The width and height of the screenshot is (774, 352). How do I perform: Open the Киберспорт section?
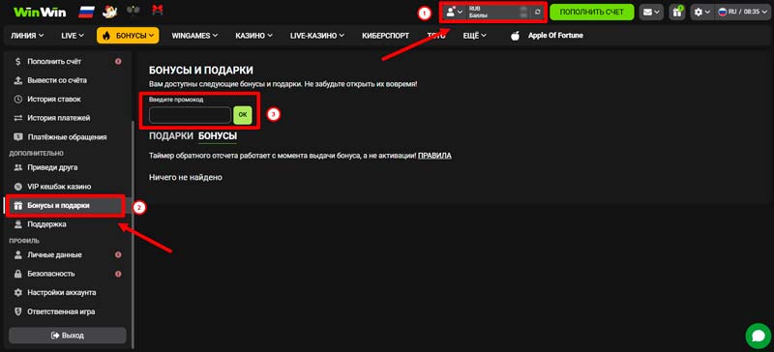[385, 36]
